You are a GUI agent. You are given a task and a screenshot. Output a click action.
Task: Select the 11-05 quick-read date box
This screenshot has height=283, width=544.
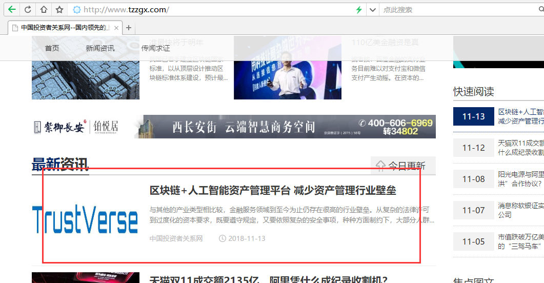(x=474, y=241)
